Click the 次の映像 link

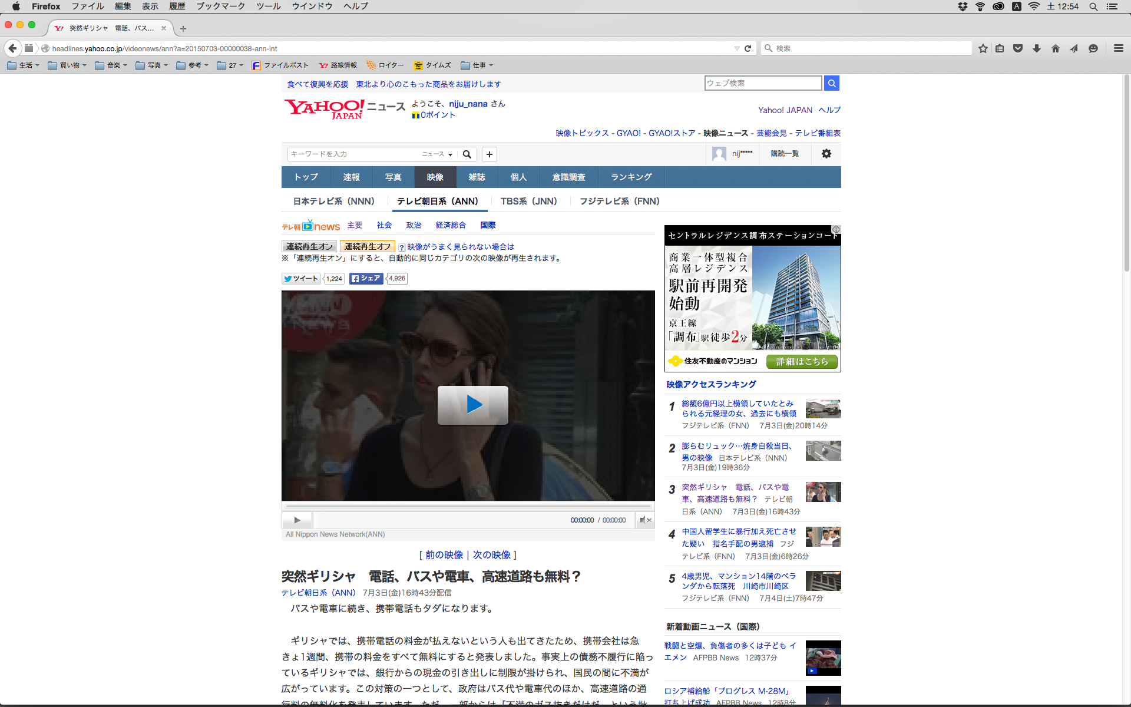pos(491,555)
